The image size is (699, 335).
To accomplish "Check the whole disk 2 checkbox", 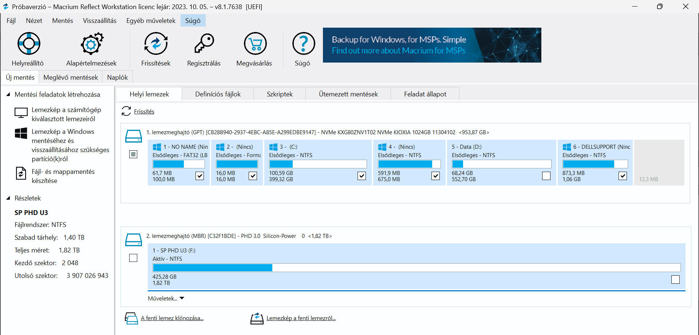I will click(133, 258).
